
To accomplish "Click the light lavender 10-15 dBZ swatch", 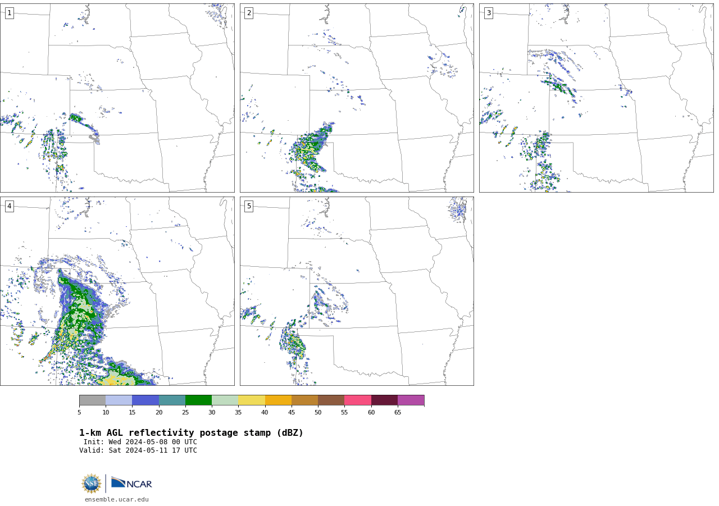I will pyautogui.click(x=119, y=400).
